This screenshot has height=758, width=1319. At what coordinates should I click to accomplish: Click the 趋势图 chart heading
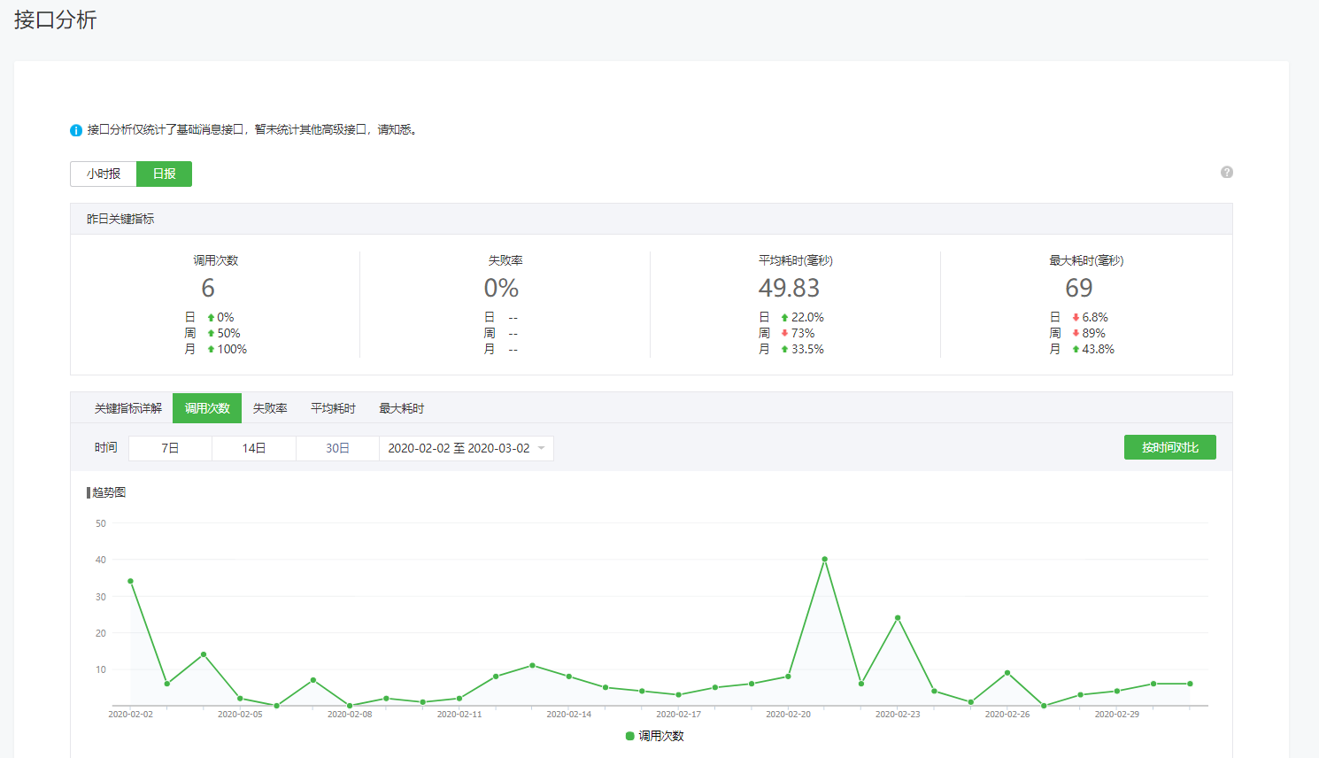click(107, 492)
